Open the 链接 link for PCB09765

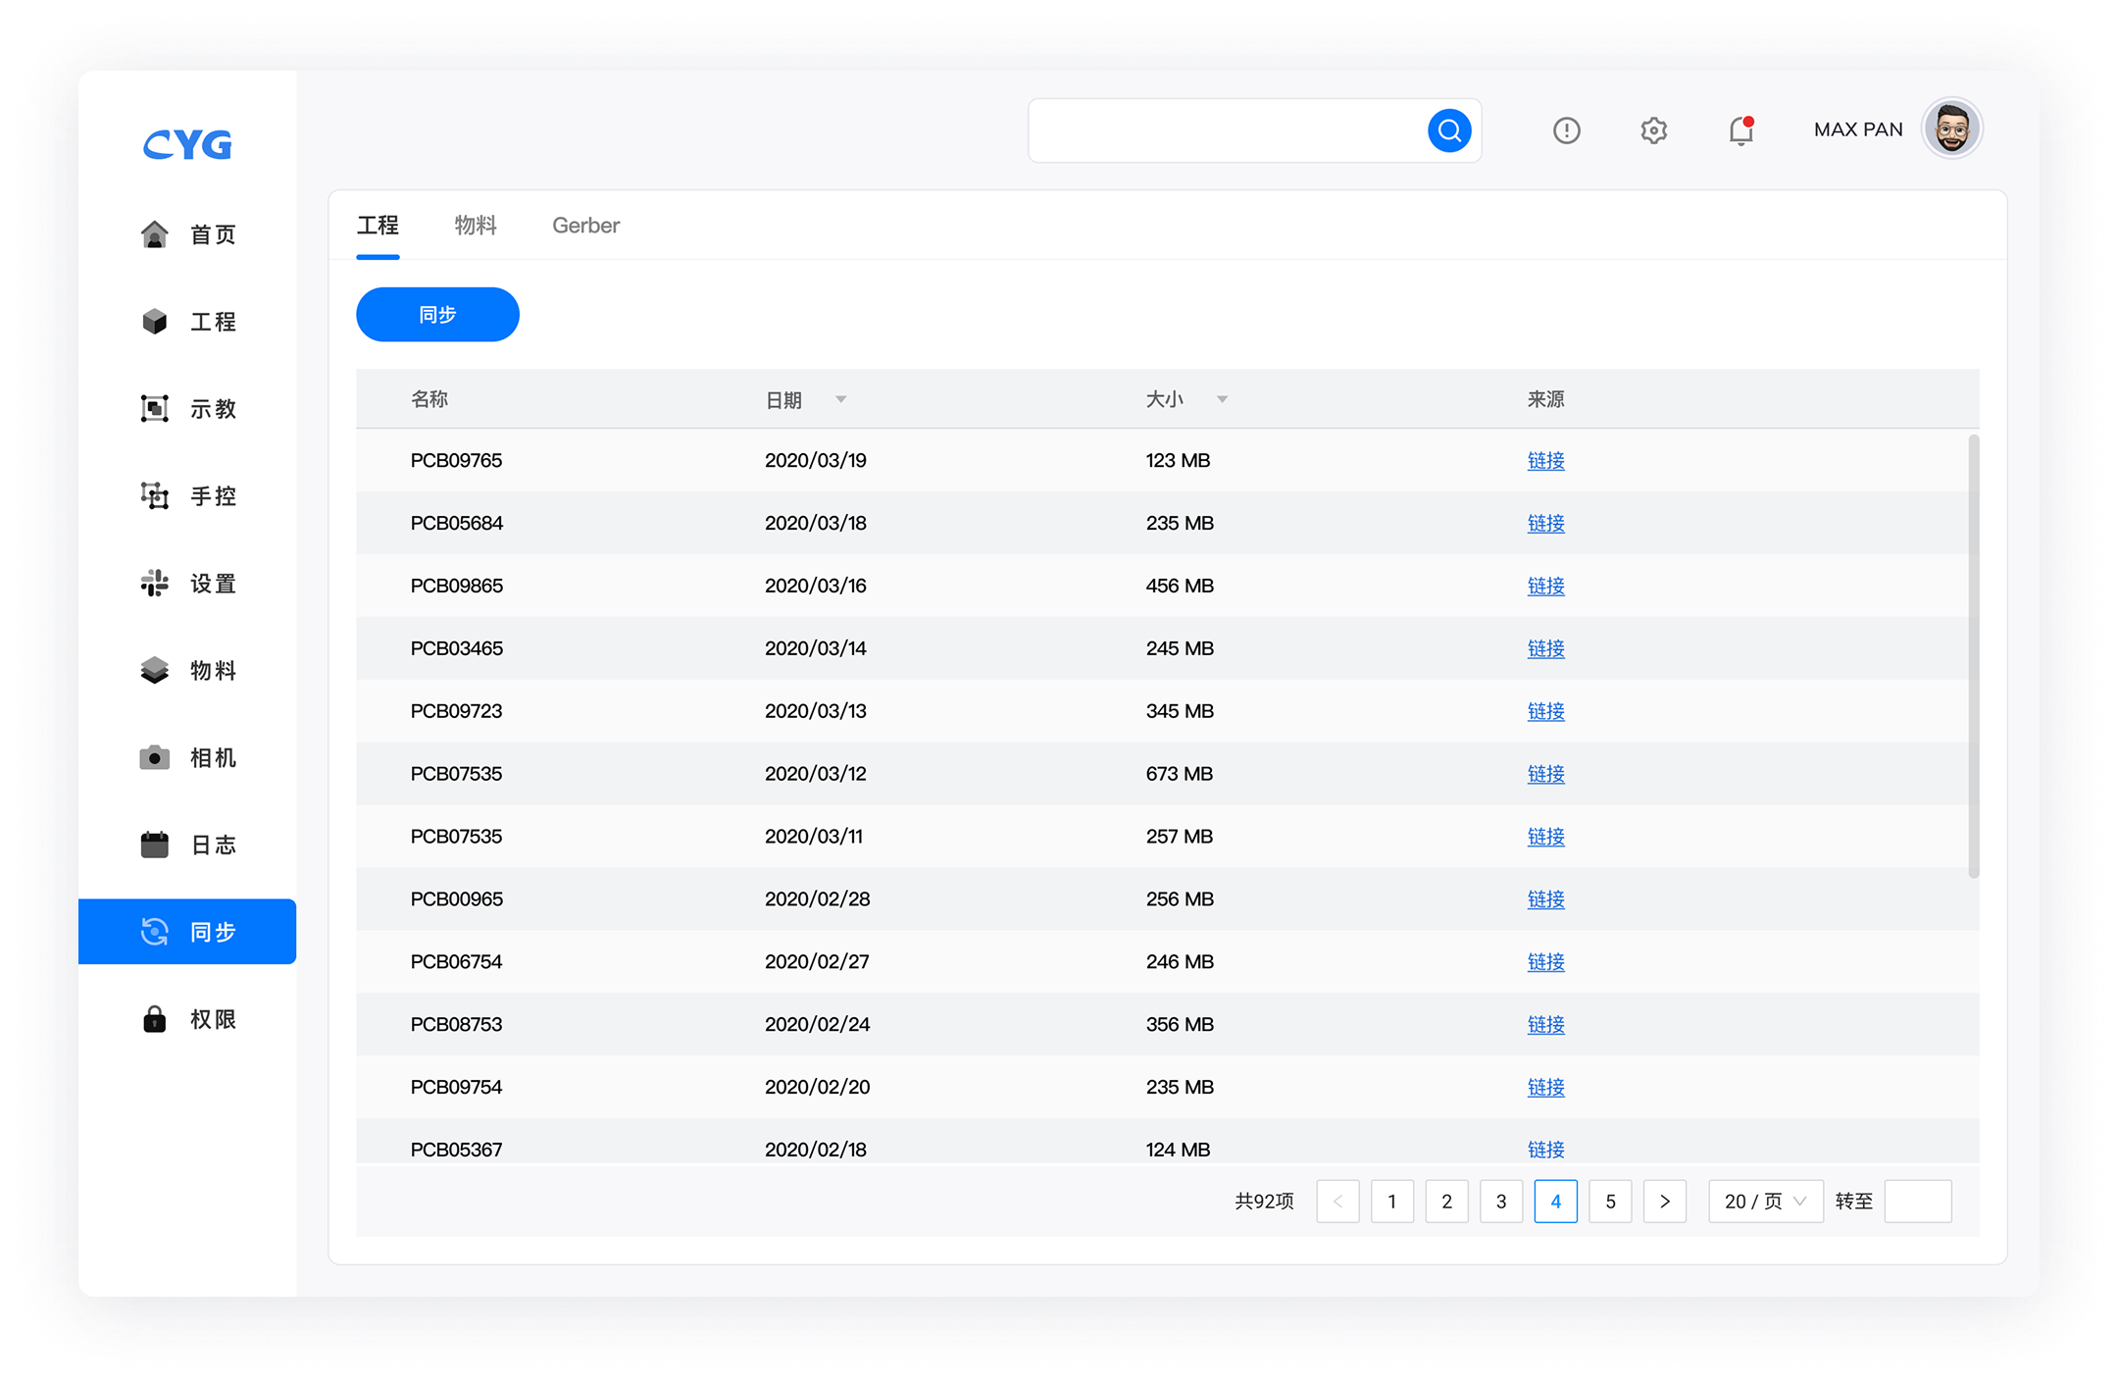[x=1545, y=460]
